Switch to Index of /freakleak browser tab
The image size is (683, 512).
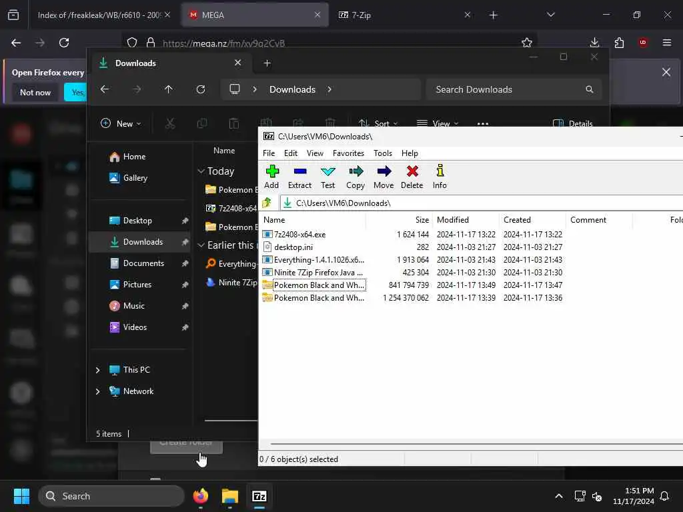point(102,15)
